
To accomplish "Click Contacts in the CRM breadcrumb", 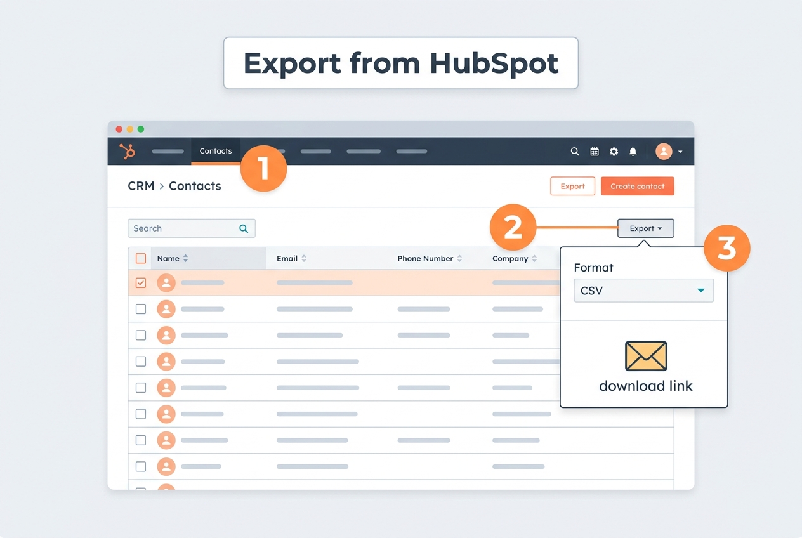I will point(195,186).
